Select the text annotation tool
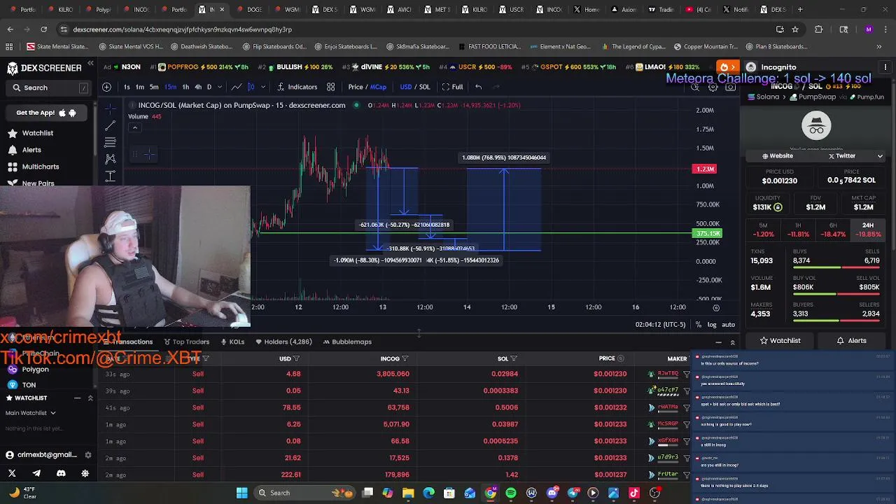This screenshot has width=896, height=504. pyautogui.click(x=111, y=176)
